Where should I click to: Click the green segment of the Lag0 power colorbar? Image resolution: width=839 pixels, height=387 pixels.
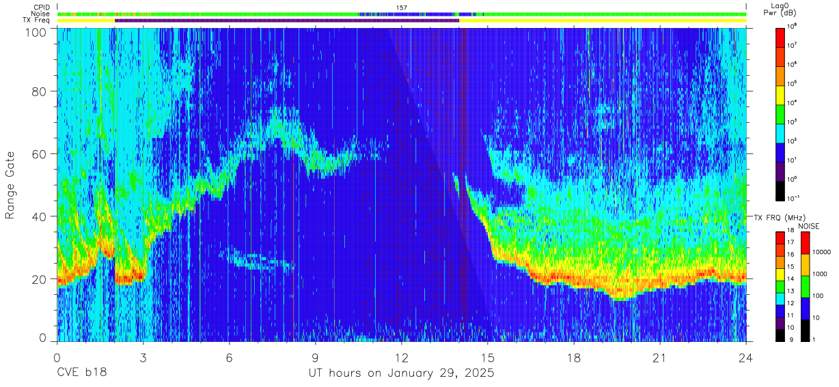tap(780, 113)
